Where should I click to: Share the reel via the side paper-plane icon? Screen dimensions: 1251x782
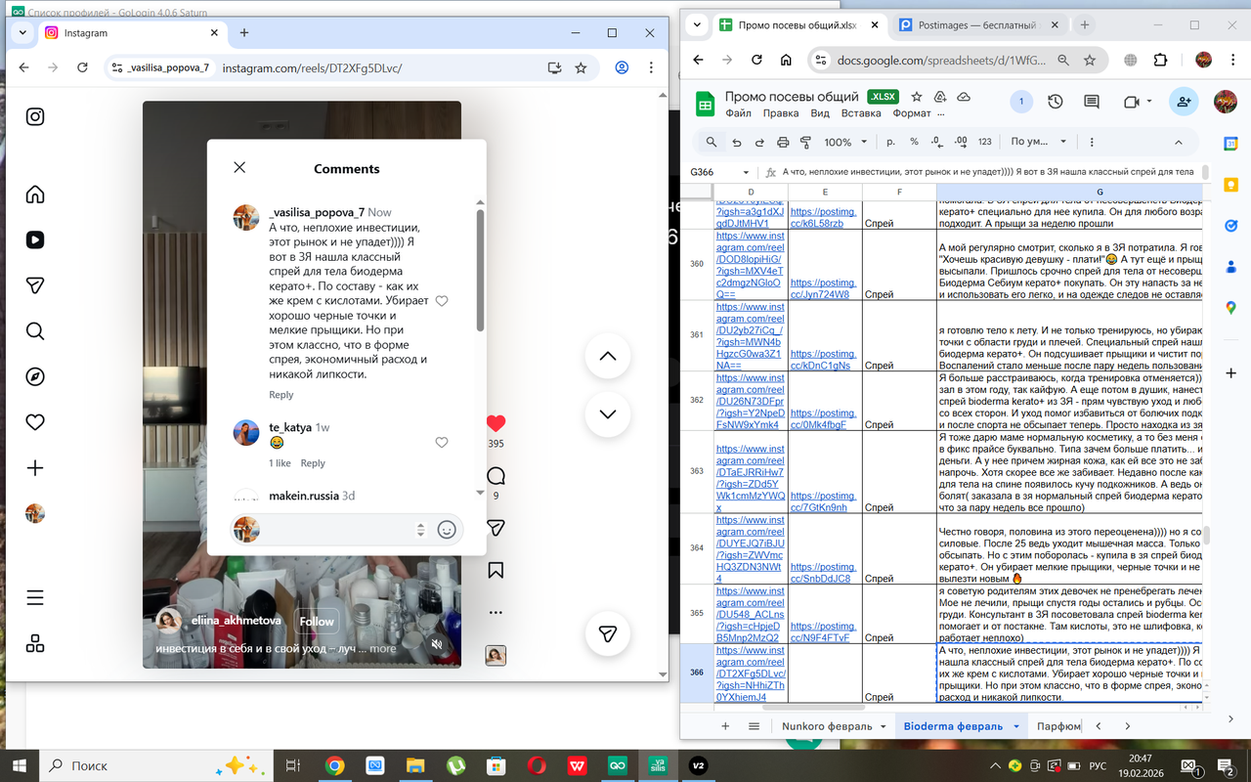click(496, 528)
